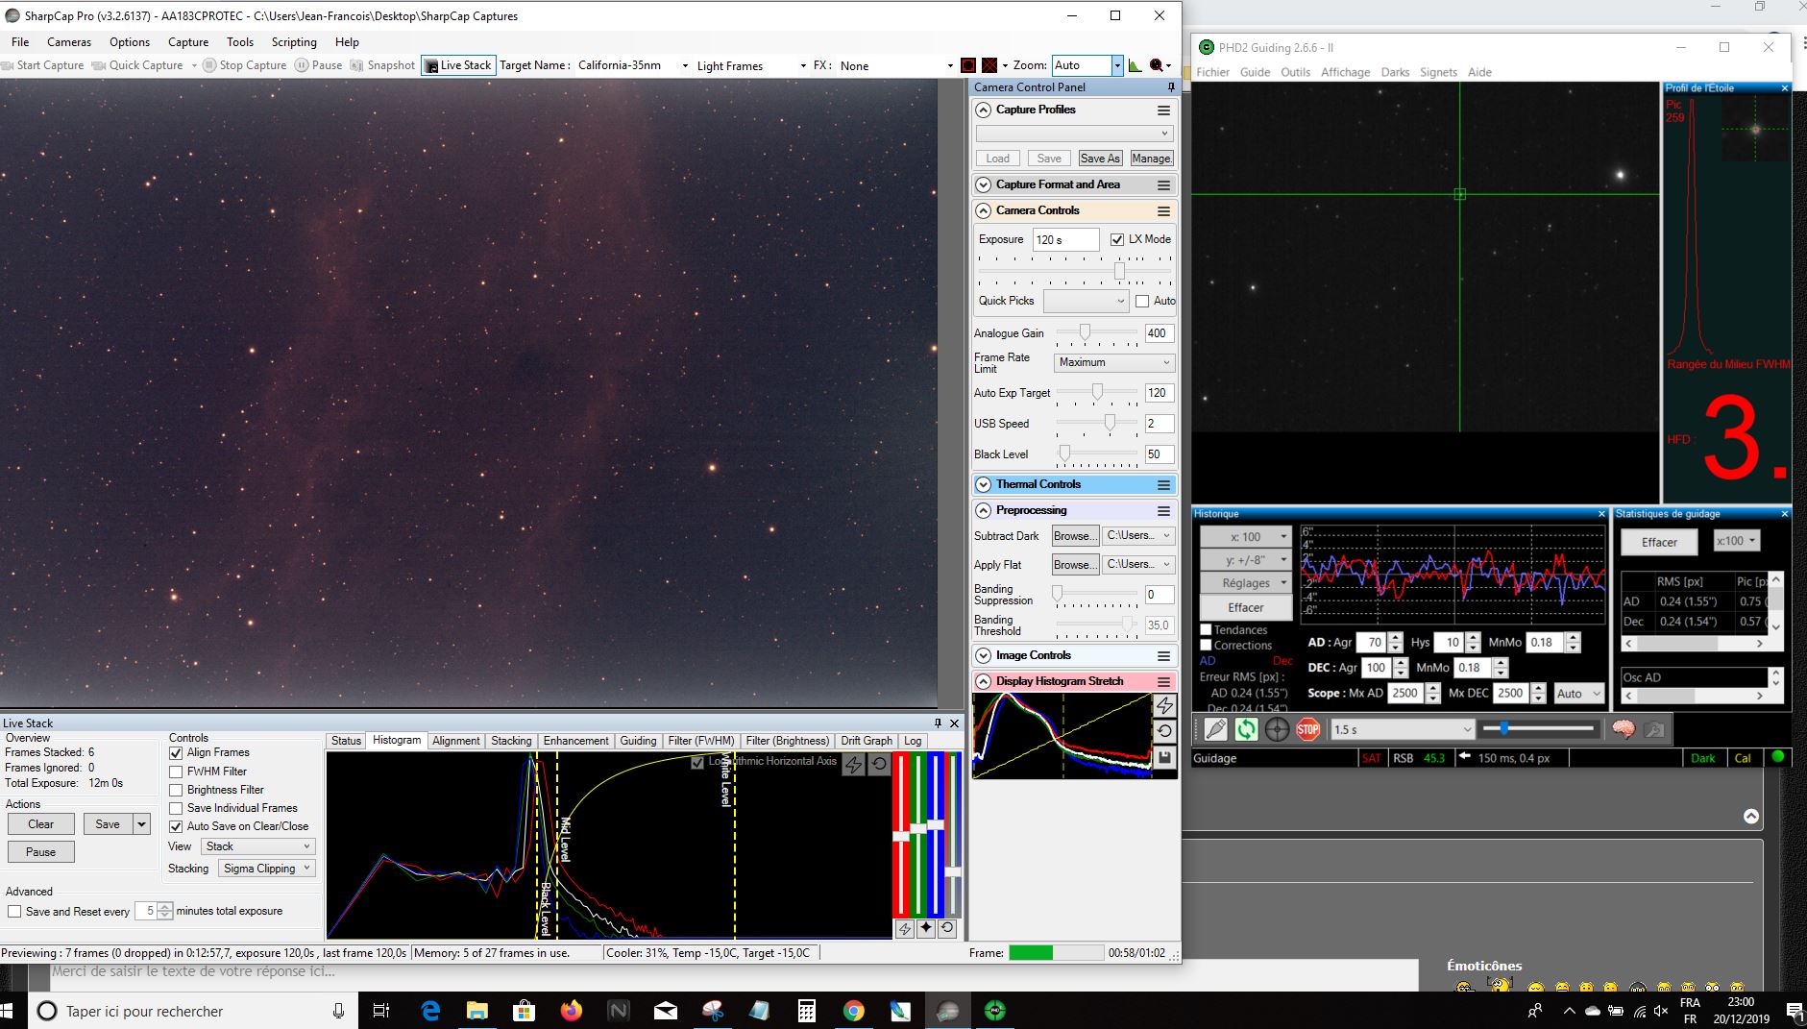Click the Snapshot toolbar button

point(382,65)
